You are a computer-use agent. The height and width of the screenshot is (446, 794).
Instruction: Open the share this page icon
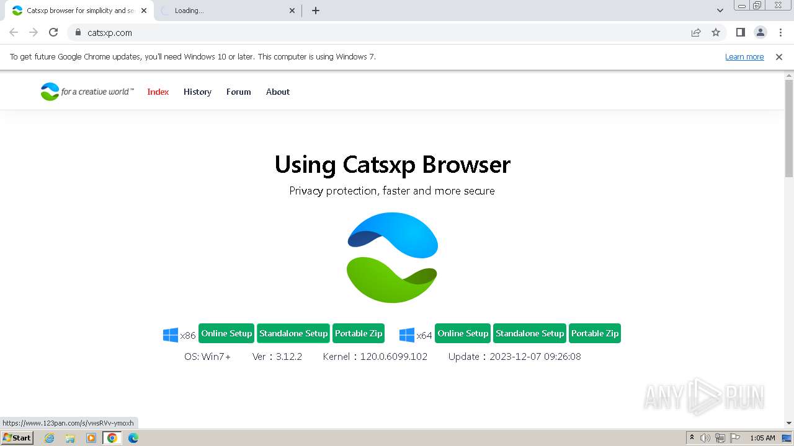(x=696, y=33)
